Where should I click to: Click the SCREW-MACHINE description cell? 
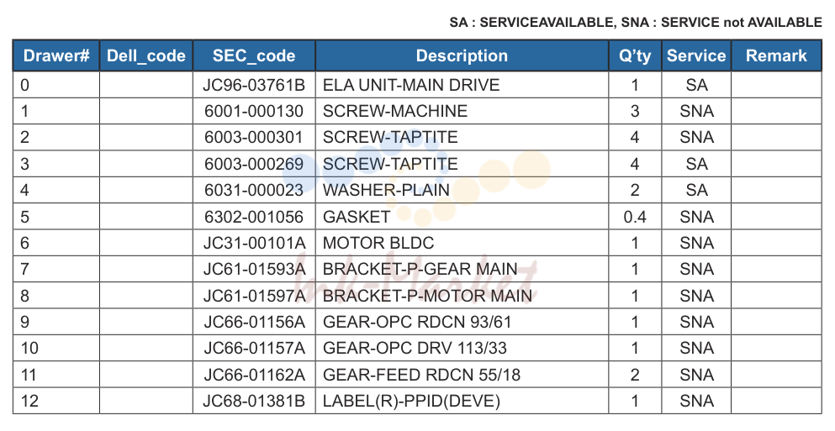(x=462, y=111)
